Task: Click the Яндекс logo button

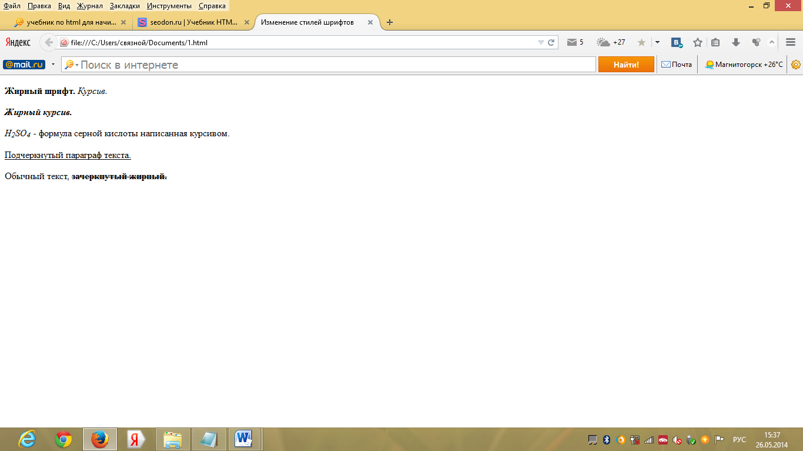Action: [x=18, y=42]
